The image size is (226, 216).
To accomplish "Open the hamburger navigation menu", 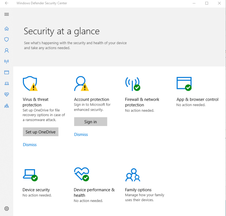I will tap(6, 14).
